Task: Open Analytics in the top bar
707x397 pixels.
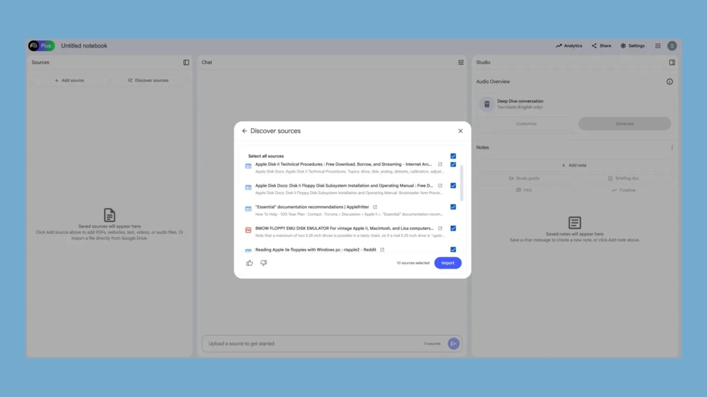Action: (x=569, y=46)
